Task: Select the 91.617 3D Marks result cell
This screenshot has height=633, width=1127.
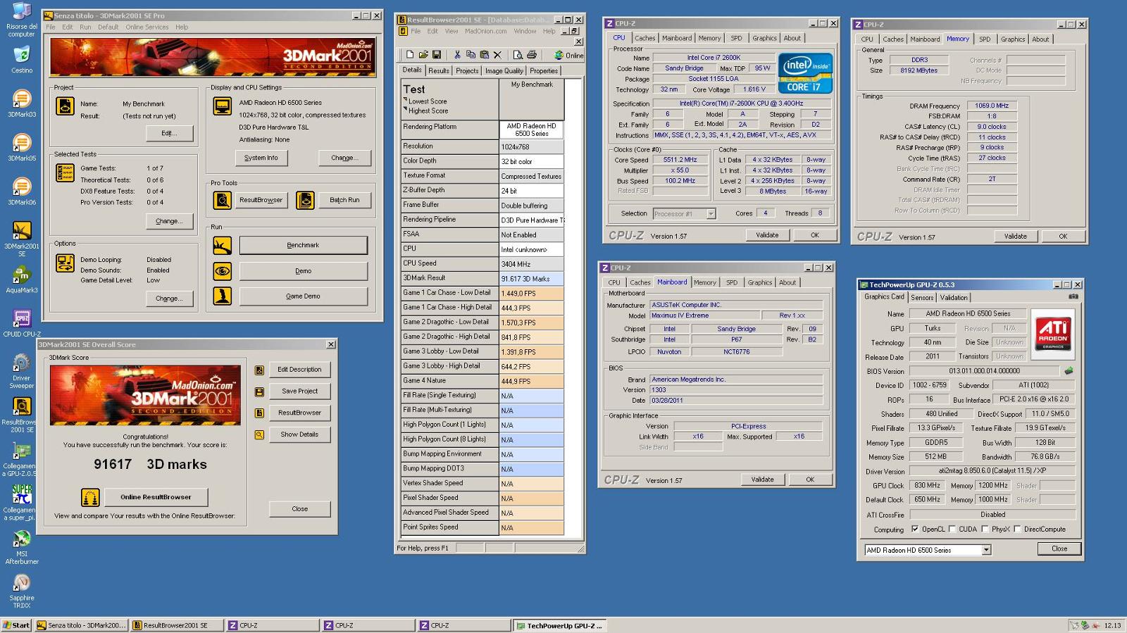Action: 531,278
